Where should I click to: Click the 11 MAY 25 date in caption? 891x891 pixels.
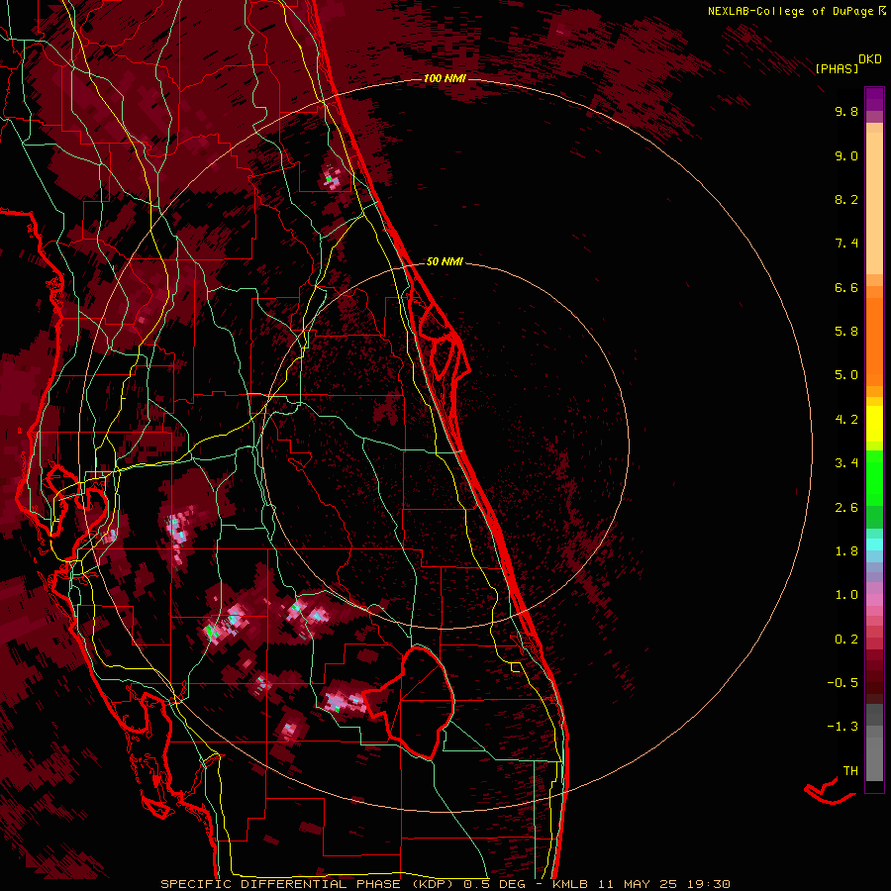pyautogui.click(x=639, y=884)
